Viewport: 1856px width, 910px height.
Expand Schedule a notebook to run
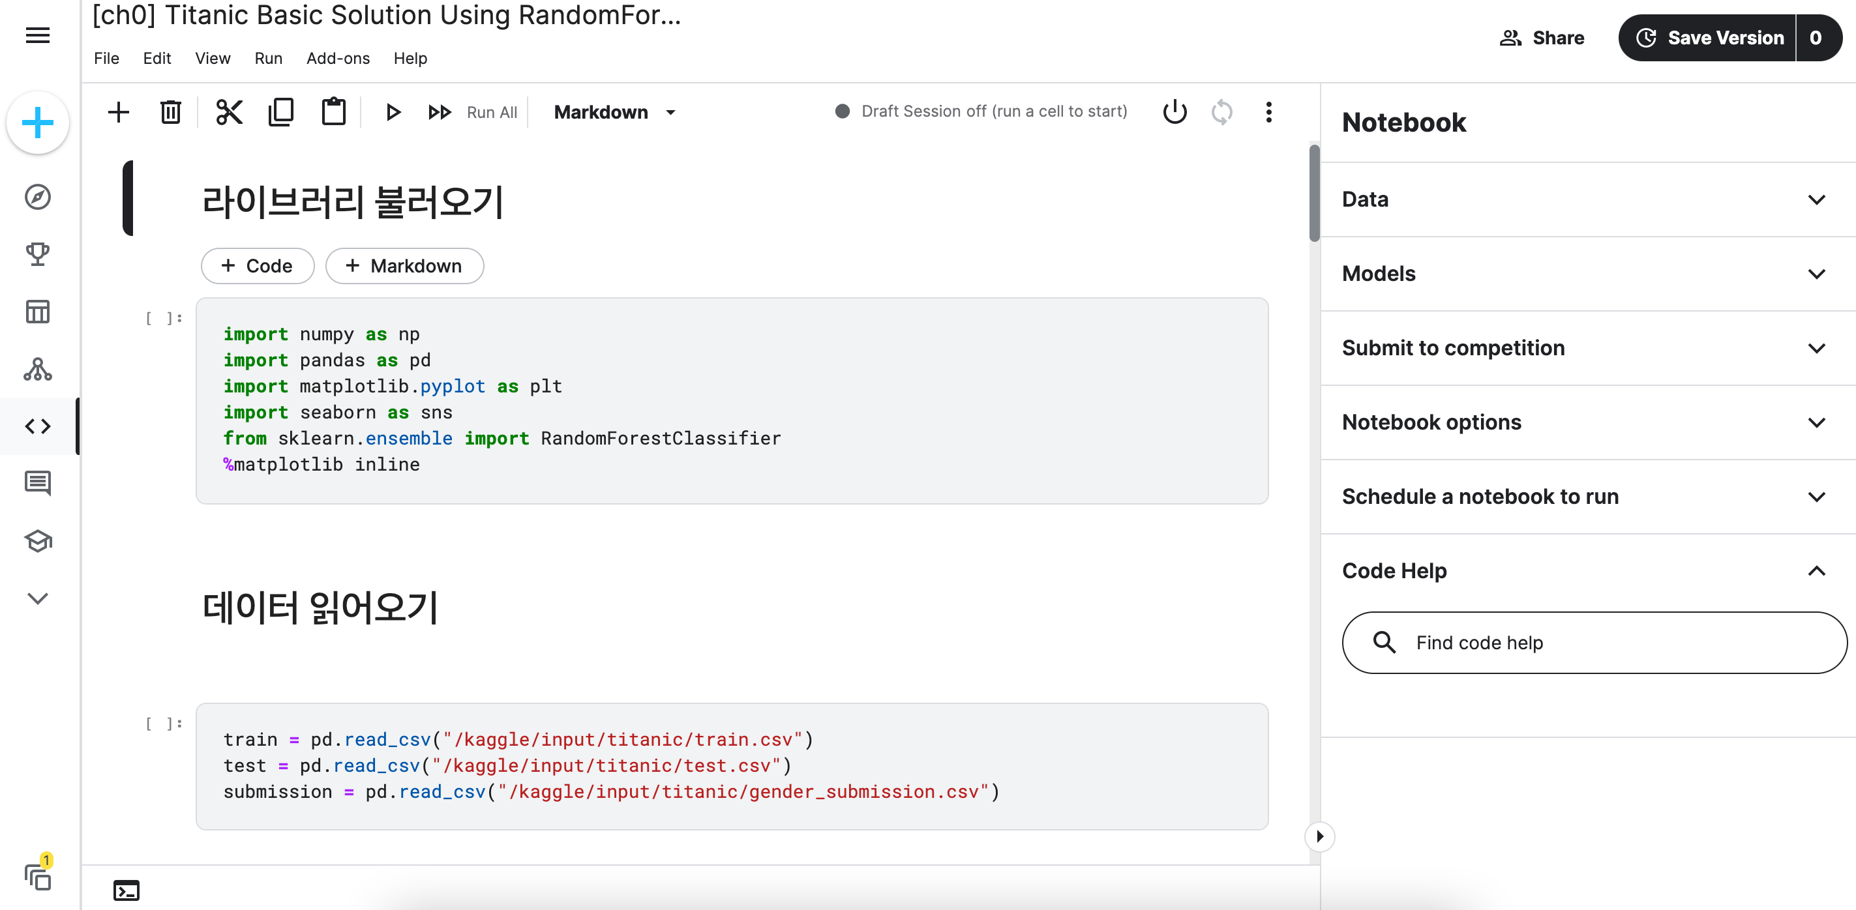click(x=1588, y=496)
